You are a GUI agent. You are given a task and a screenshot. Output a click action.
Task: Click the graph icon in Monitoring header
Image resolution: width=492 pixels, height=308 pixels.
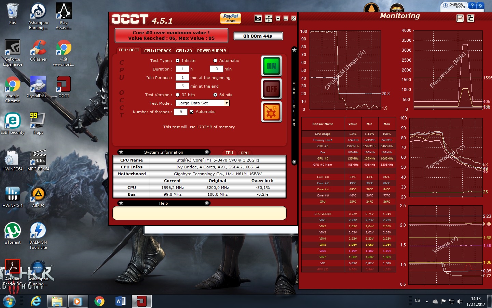point(460,18)
